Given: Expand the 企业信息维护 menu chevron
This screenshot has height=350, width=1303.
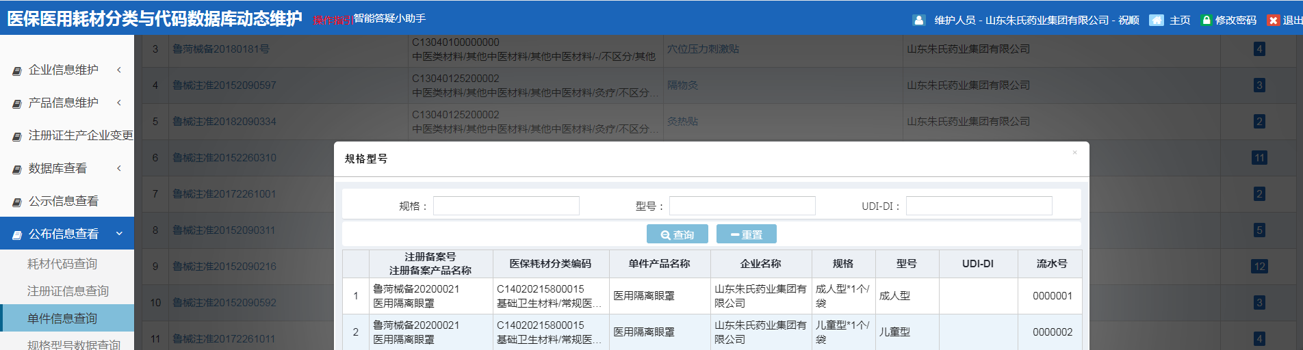Looking at the screenshot, I should tap(119, 70).
